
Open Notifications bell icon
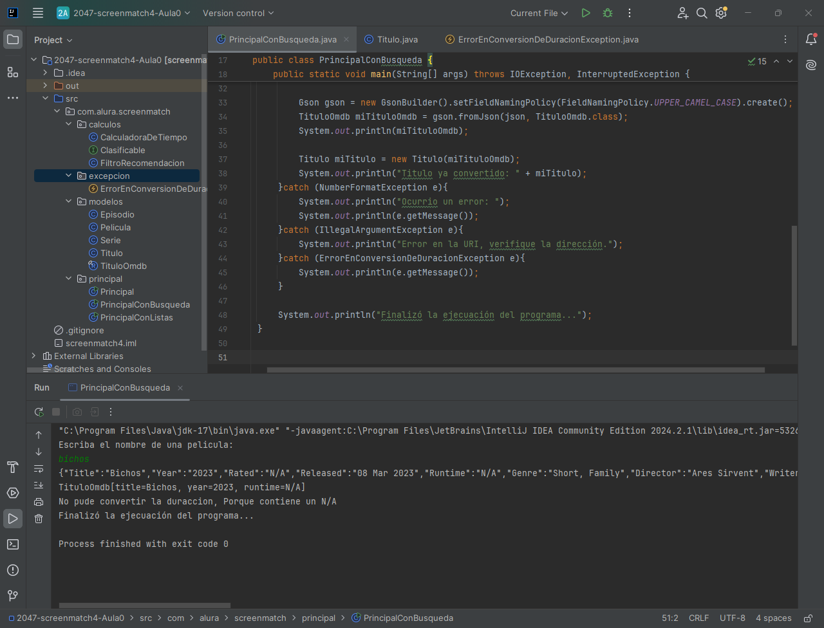coord(811,40)
